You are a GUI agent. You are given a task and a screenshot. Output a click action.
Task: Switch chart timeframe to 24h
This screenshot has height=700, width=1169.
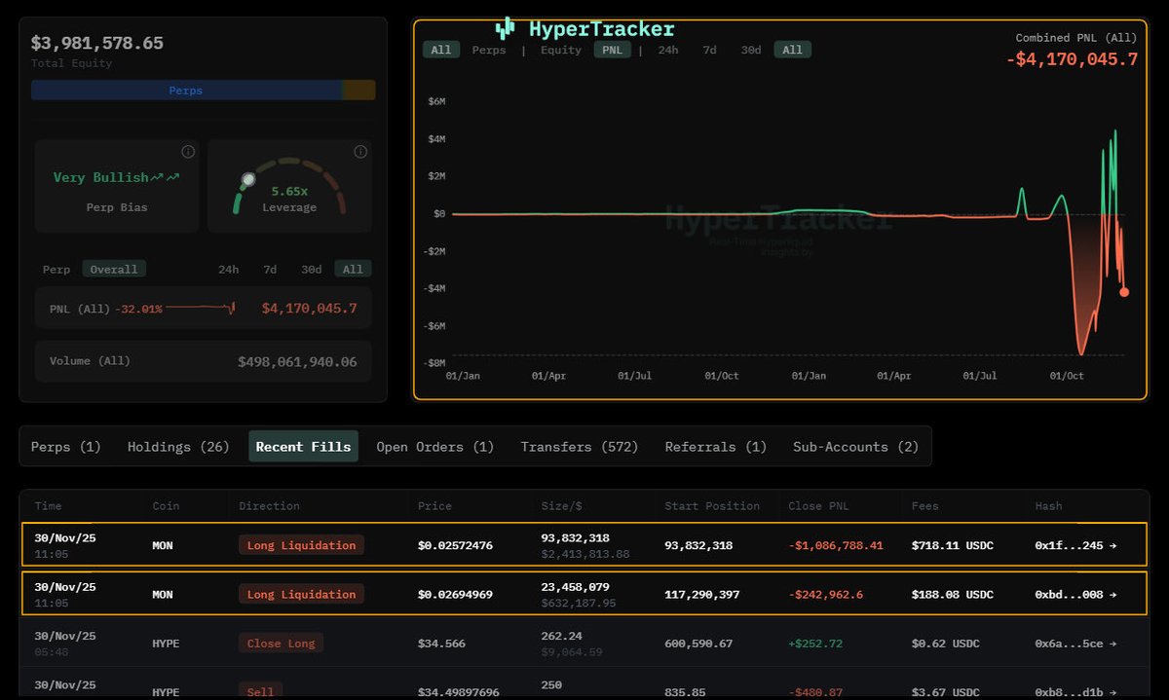coord(668,50)
